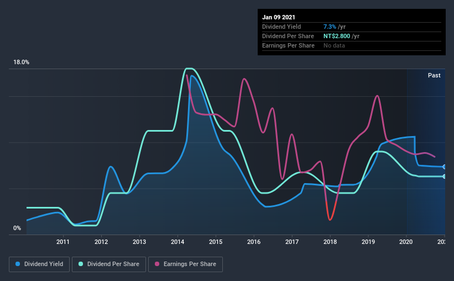Click the teal Dividend Per Share endpoint marker
This screenshot has height=281, width=454.
click(444, 176)
